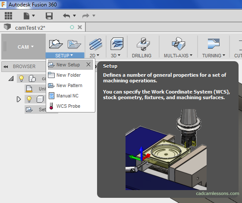Image resolution: width=242 pixels, height=203 pixels.
Task: Click the New Pattern toolbar icon in Setup group
Action: click(x=74, y=44)
